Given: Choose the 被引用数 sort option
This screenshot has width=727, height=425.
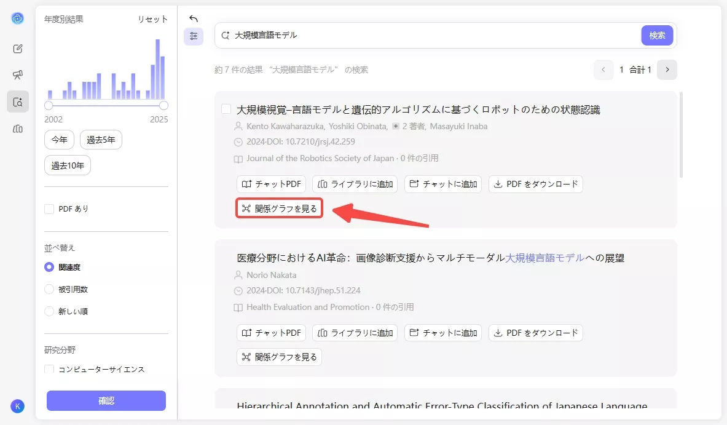Looking at the screenshot, I should coord(49,288).
